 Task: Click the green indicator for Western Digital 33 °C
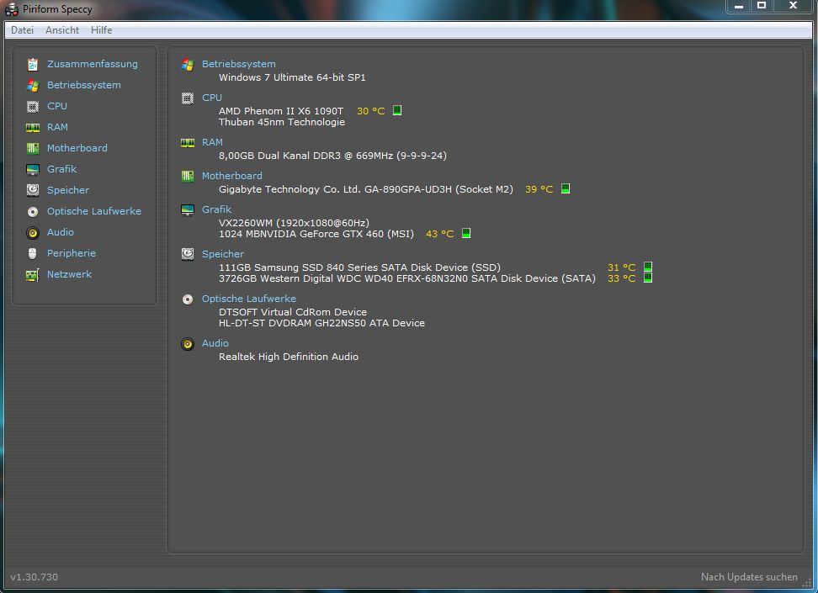pyautogui.click(x=647, y=278)
